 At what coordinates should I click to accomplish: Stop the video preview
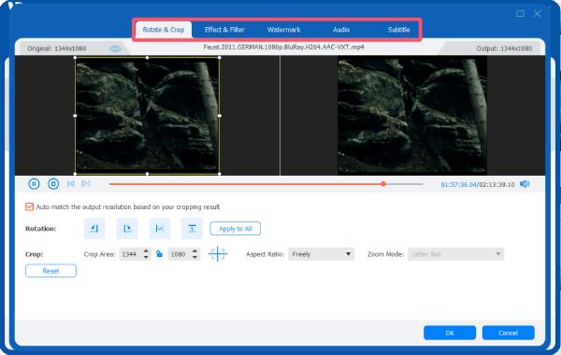[53, 184]
